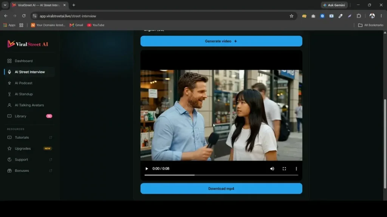Click the Library pink count badge
The width and height of the screenshot is (387, 217).
(49, 116)
